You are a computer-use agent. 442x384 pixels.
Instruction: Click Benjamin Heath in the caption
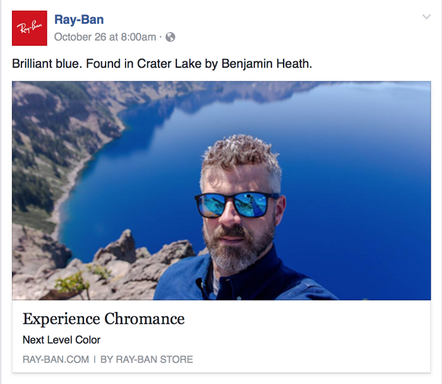tap(266, 63)
